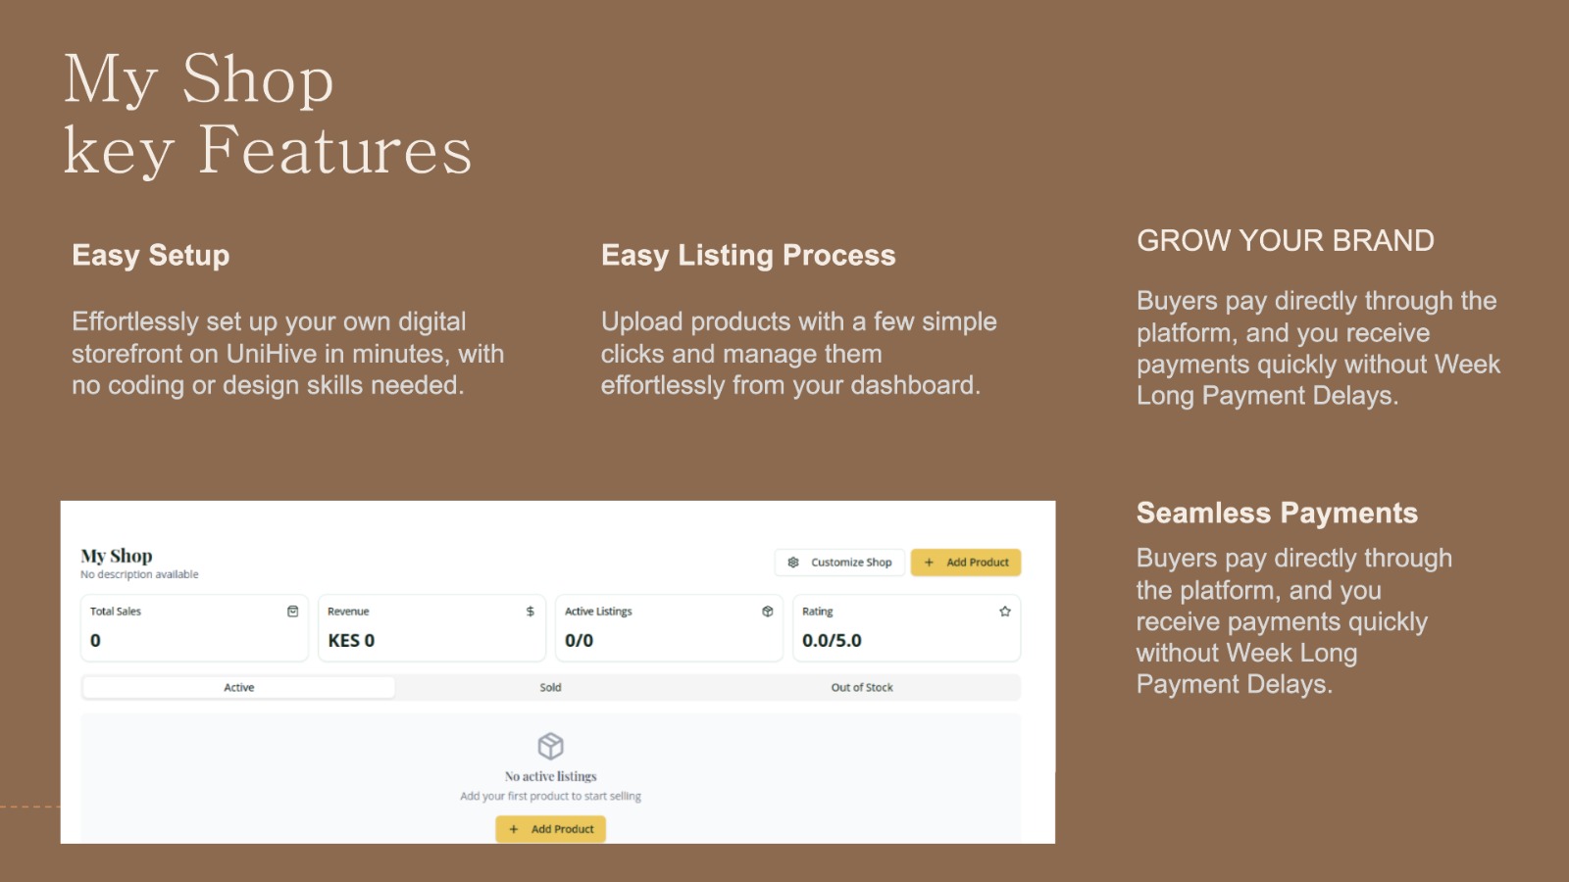Viewport: 1569px width, 882px height.
Task: Click the 0.0/5.0 rating value
Action: point(832,641)
